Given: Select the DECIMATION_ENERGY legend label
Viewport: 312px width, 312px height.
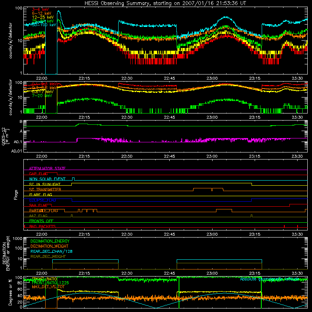Looking at the screenshot, I should (x=50, y=241).
